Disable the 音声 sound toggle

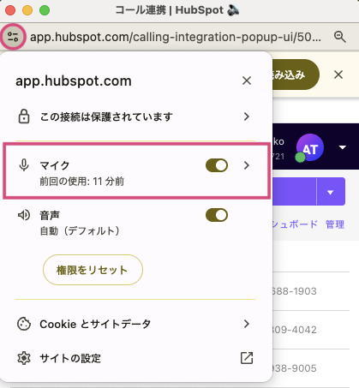pyautogui.click(x=217, y=215)
